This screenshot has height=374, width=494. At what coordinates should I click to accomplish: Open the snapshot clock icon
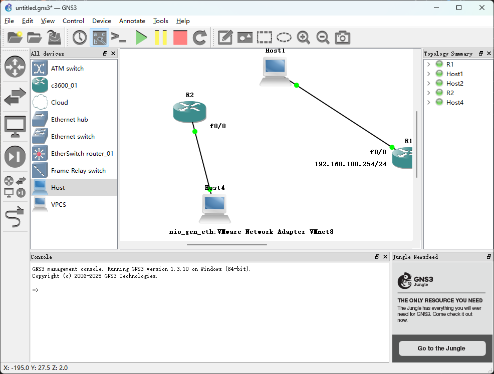pyautogui.click(x=80, y=38)
